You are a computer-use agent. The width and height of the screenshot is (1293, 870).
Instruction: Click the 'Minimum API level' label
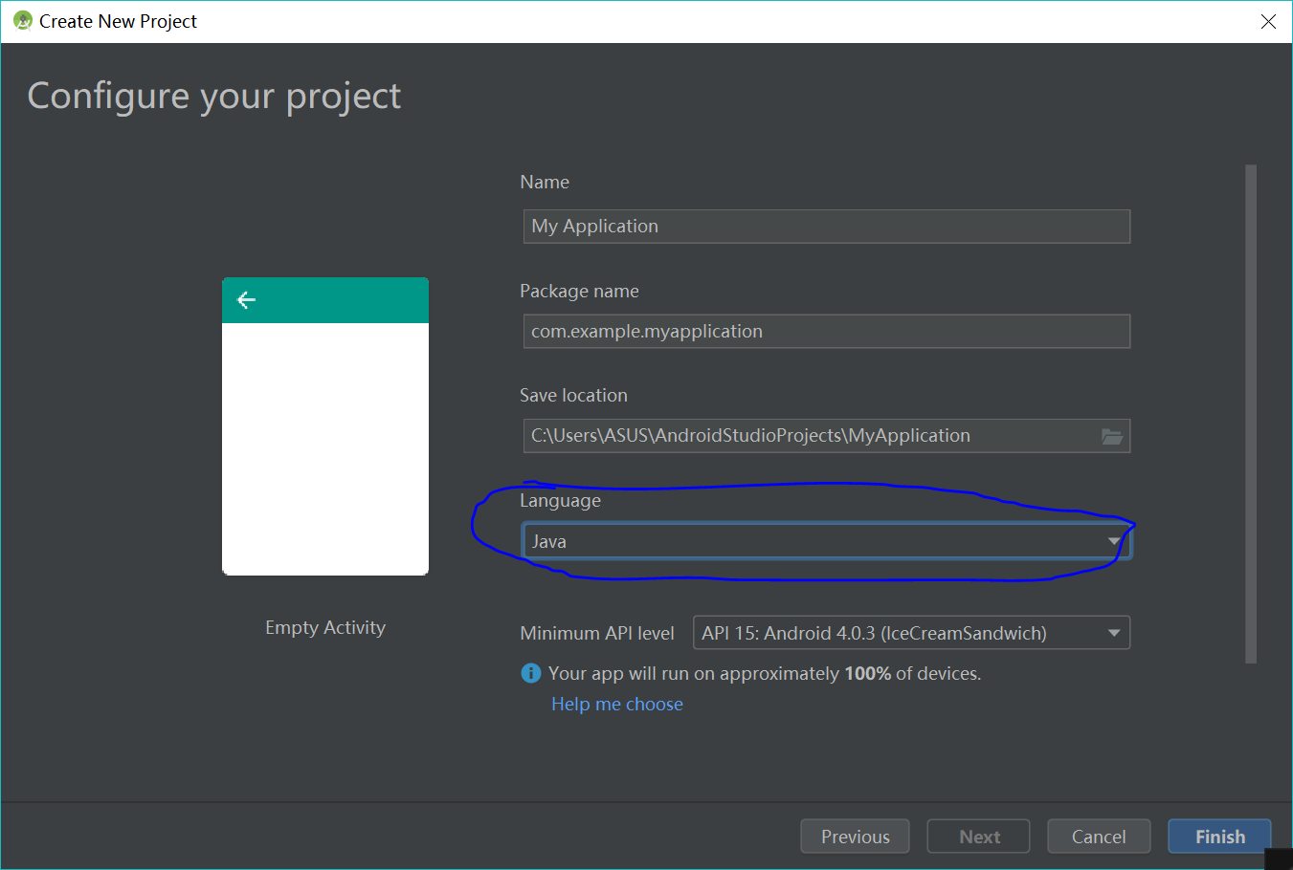pyautogui.click(x=597, y=633)
